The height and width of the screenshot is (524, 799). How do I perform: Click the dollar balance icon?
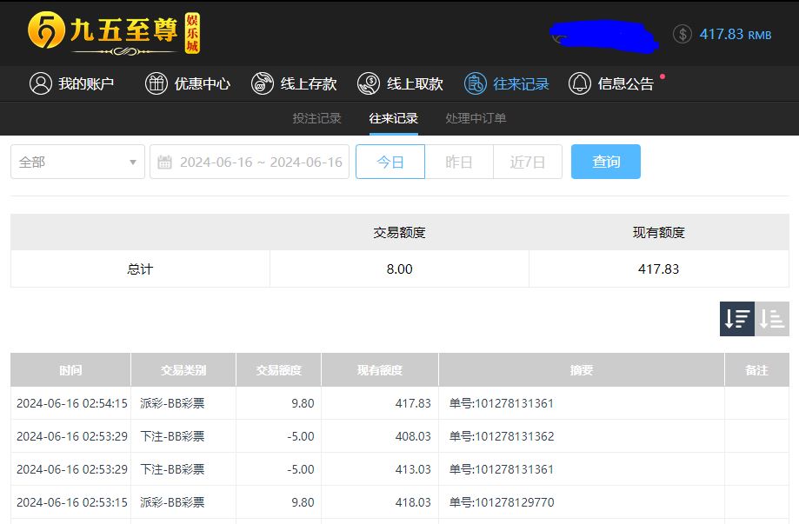tap(682, 34)
